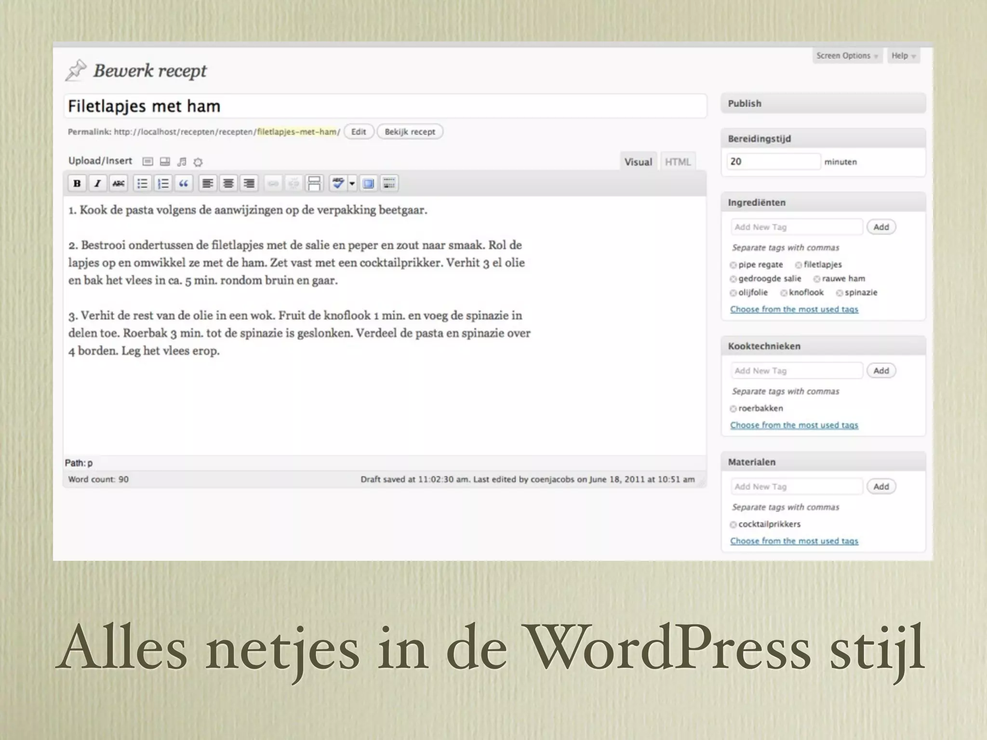Toggle fullscreen editing mode
This screenshot has height=740, width=987.
(369, 184)
